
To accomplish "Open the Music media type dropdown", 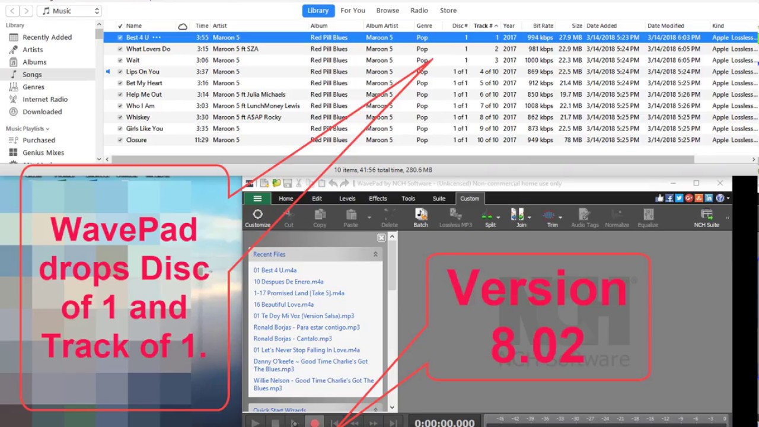I will (69, 11).
